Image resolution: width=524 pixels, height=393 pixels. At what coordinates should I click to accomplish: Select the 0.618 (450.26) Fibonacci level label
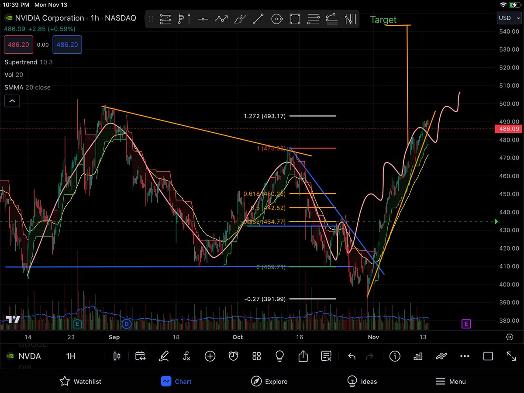click(x=265, y=193)
